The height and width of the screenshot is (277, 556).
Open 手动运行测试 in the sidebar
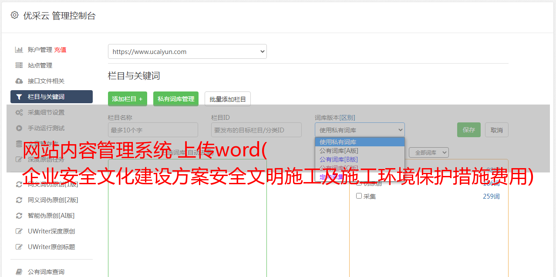point(46,128)
